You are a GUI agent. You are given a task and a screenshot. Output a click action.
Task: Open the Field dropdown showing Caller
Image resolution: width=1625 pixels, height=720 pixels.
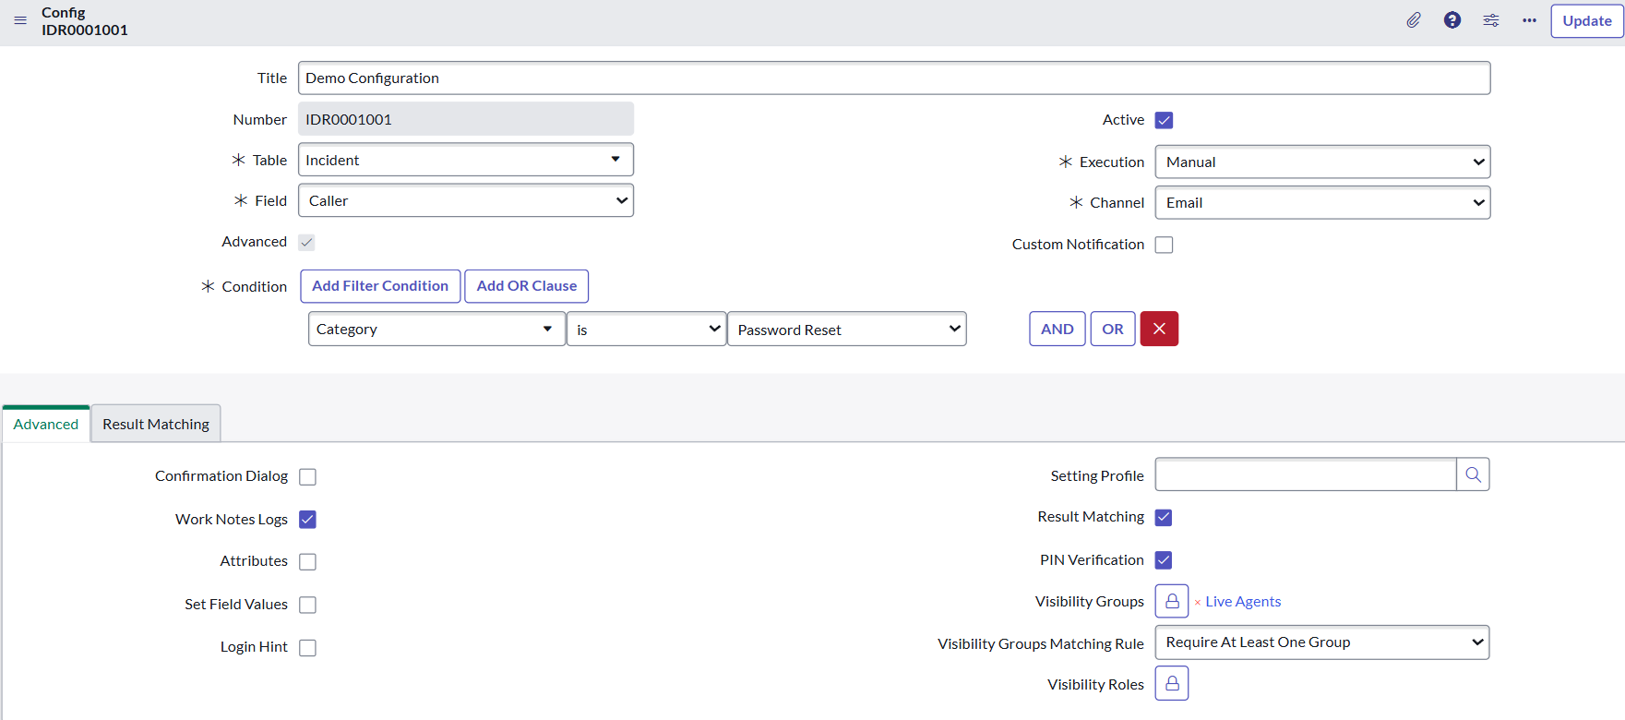click(x=466, y=200)
